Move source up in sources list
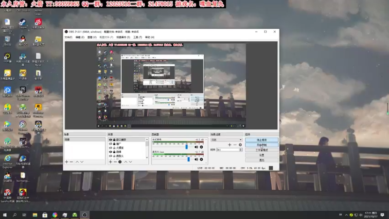The width and height of the screenshot is (389, 219). pos(126,162)
